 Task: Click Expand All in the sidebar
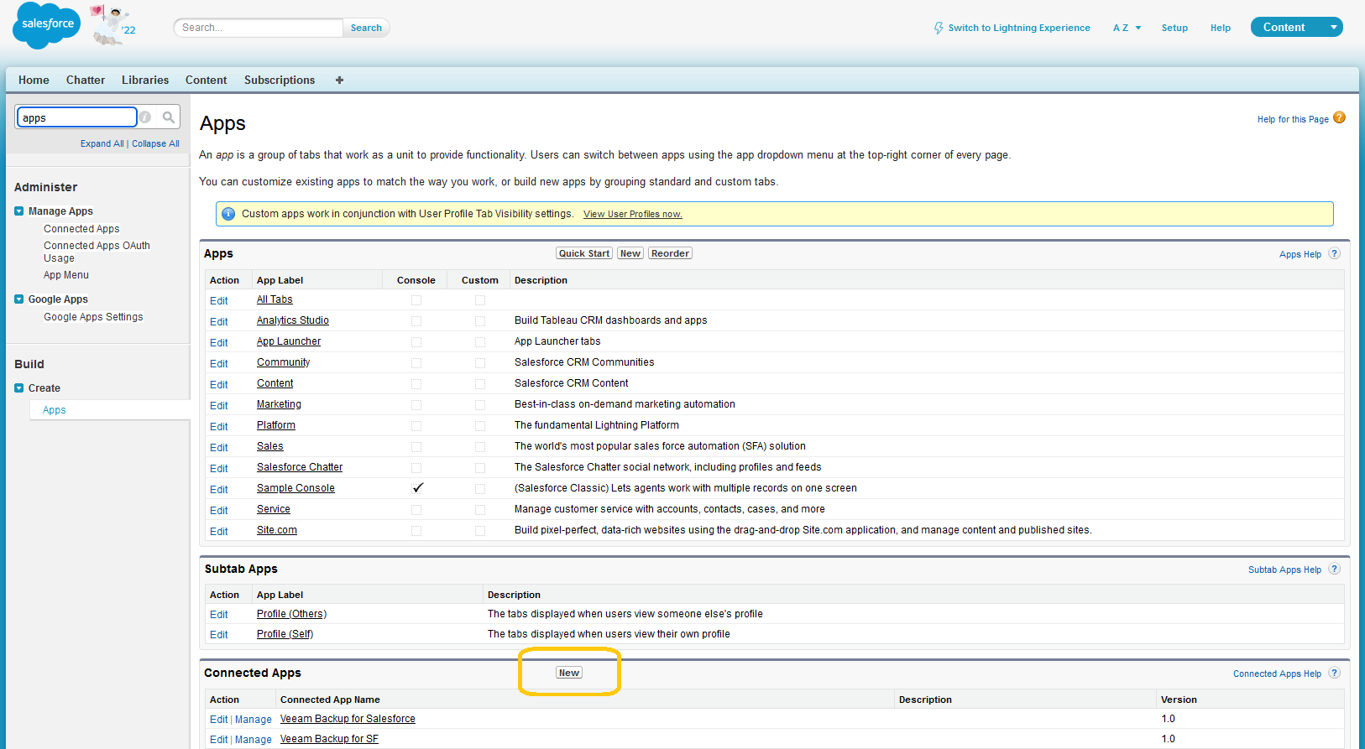(x=102, y=143)
